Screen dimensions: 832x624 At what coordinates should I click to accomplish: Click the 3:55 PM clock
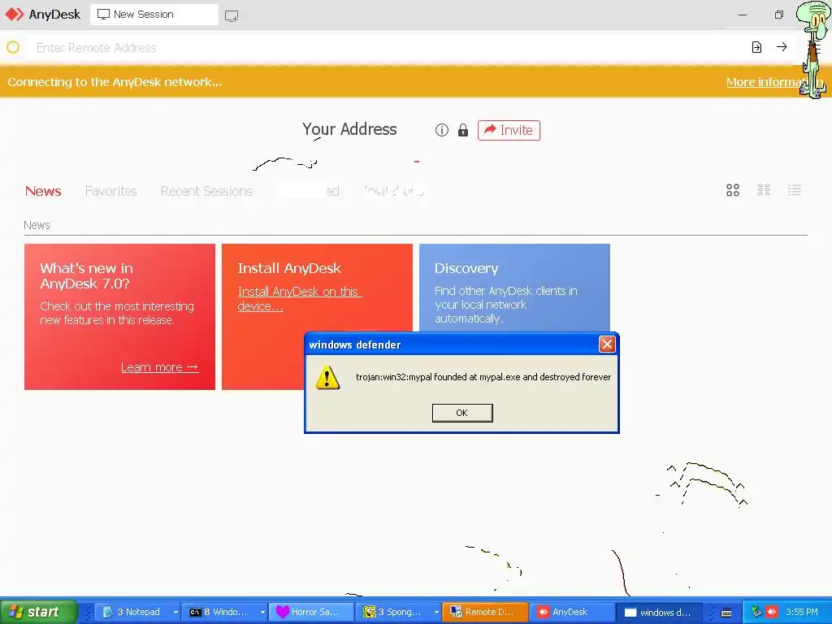pyautogui.click(x=802, y=612)
